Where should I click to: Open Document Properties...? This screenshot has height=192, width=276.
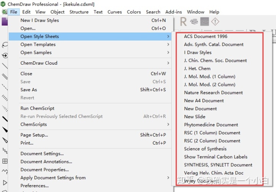(90, 170)
